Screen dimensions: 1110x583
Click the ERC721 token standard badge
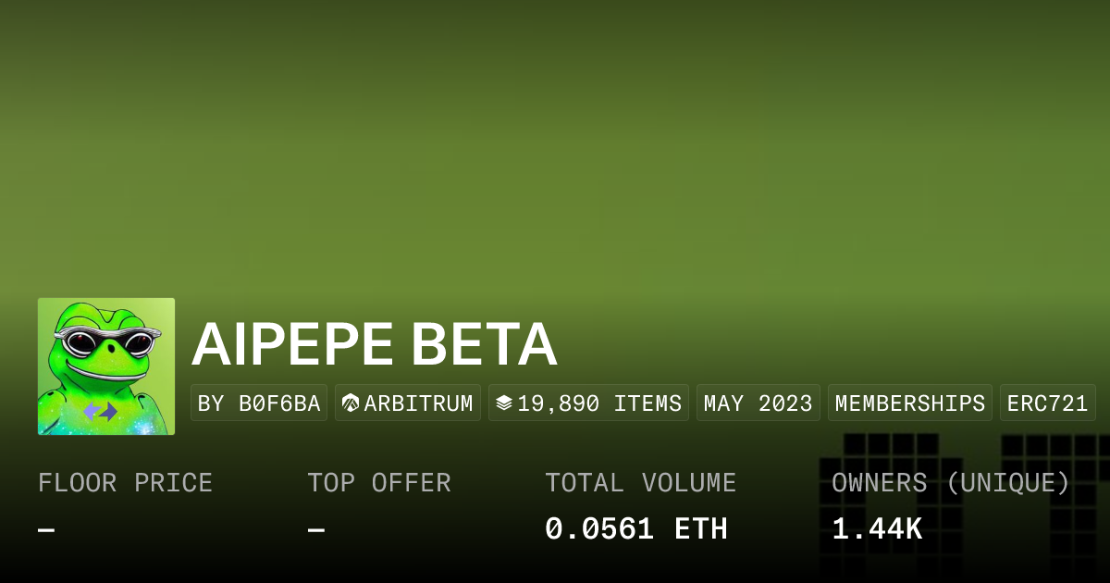(x=1047, y=403)
